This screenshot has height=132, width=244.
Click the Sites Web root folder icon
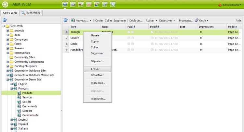[x=7, y=26]
